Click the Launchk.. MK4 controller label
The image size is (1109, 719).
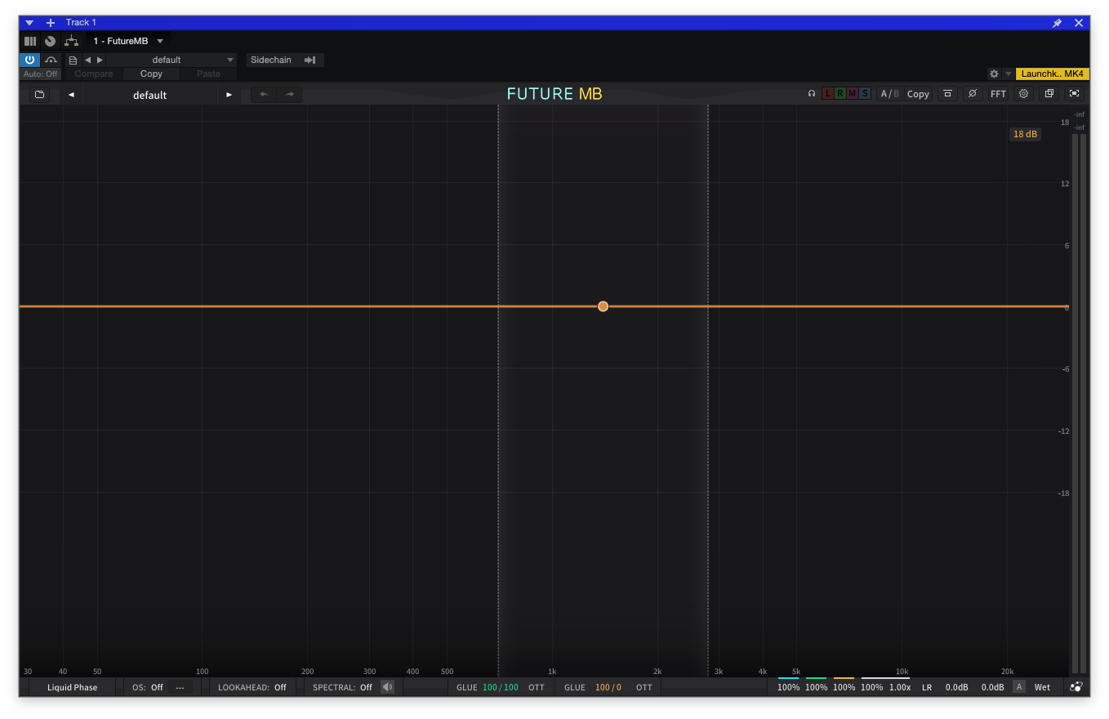(x=1053, y=74)
